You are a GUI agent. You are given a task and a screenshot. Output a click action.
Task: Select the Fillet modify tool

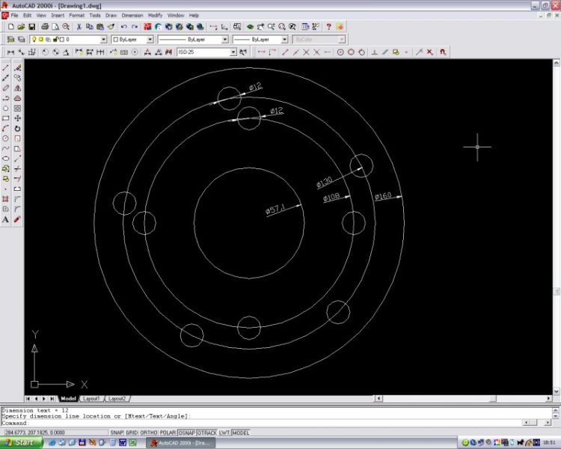click(17, 209)
